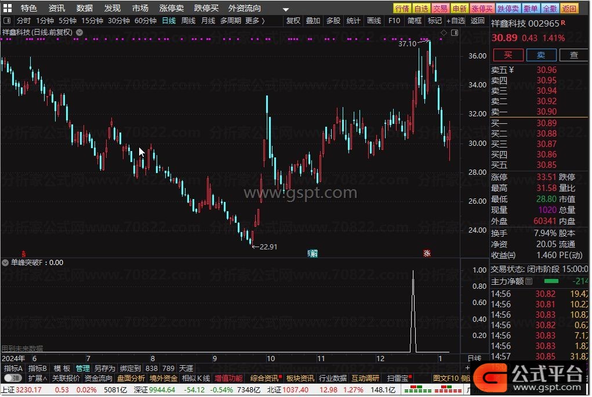Expand the 扩展 panel
The width and height of the screenshot is (592, 397).
tap(37, 378)
